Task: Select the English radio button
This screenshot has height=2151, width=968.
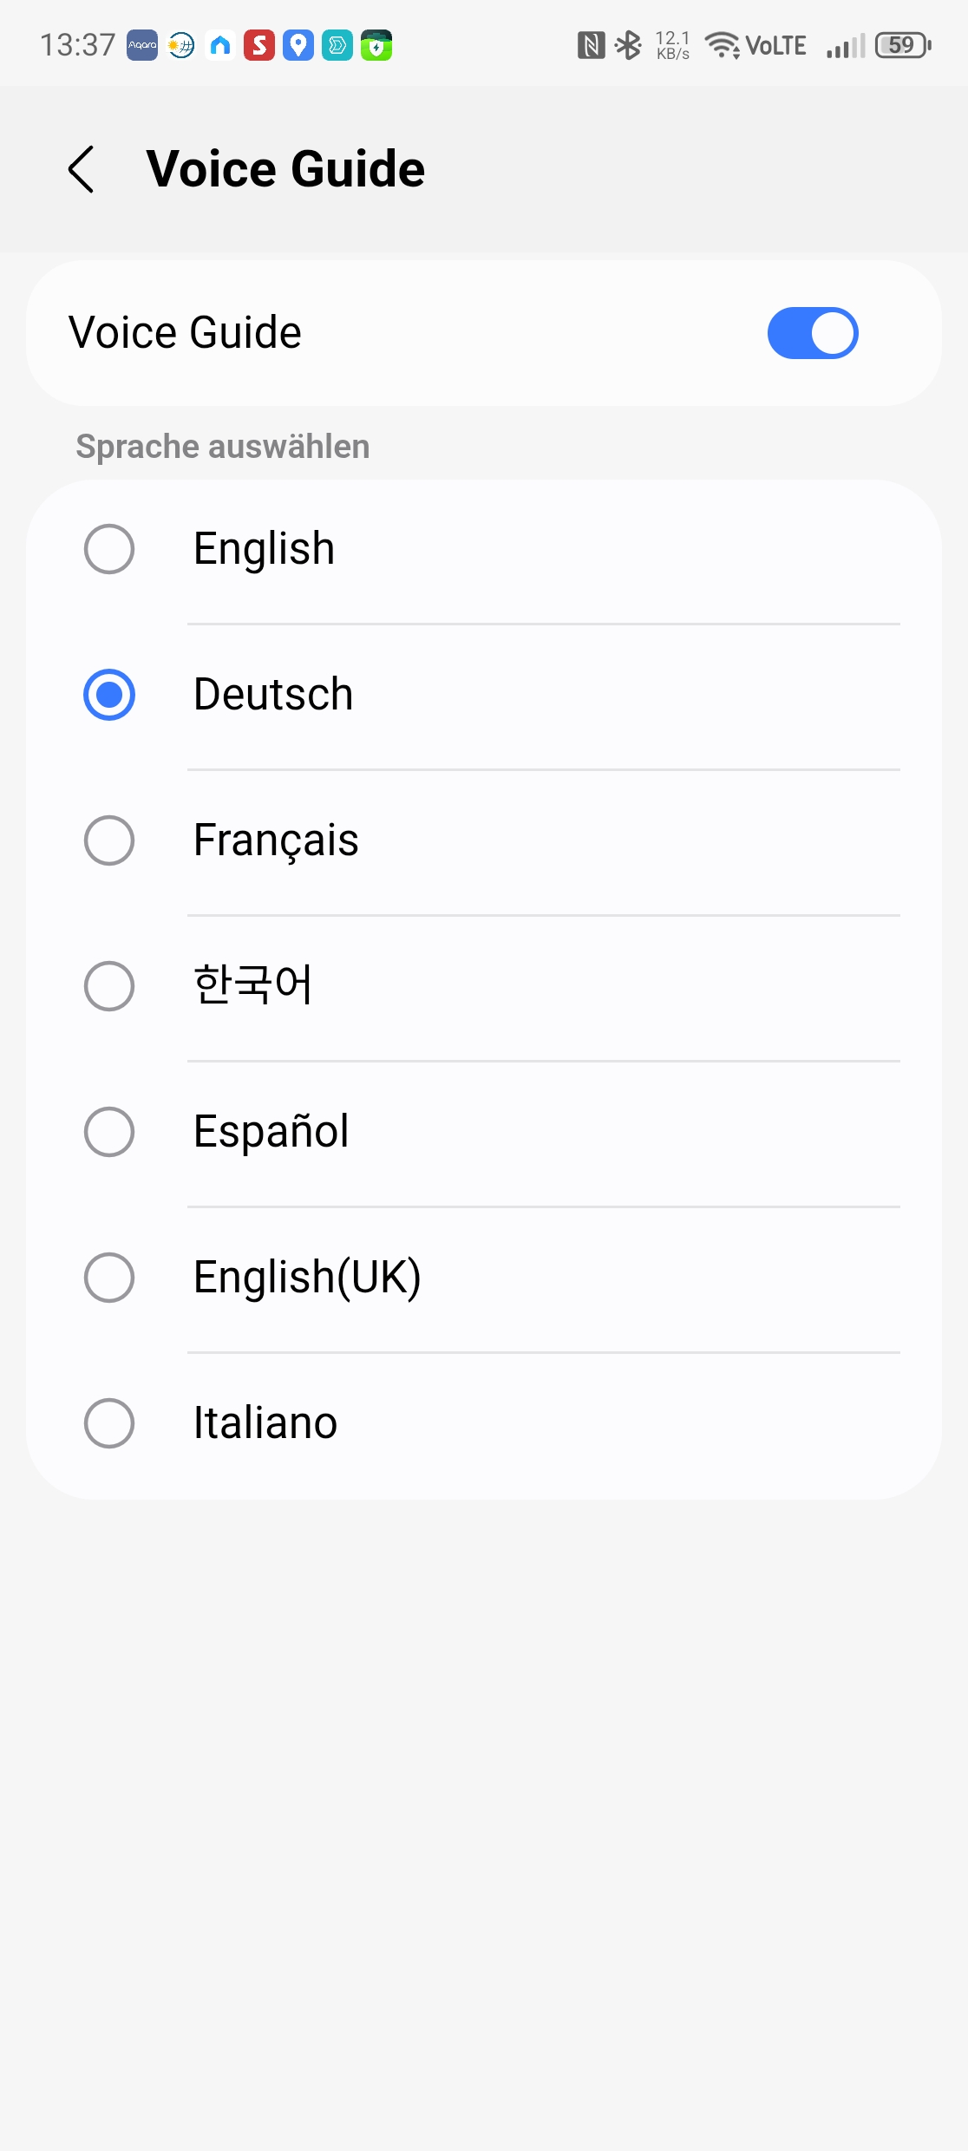Action: tap(109, 549)
